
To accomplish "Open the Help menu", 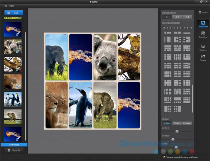I will click(x=11, y=6).
